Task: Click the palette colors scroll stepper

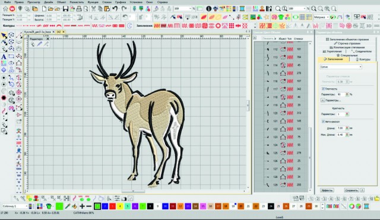Action: pos(322,206)
